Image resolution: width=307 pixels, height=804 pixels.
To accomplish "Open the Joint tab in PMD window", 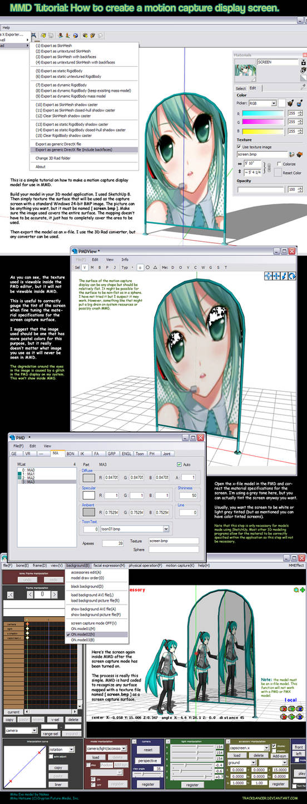I will tap(166, 453).
